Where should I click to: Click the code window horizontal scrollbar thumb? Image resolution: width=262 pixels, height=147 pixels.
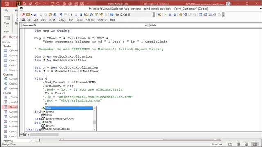point(44,134)
